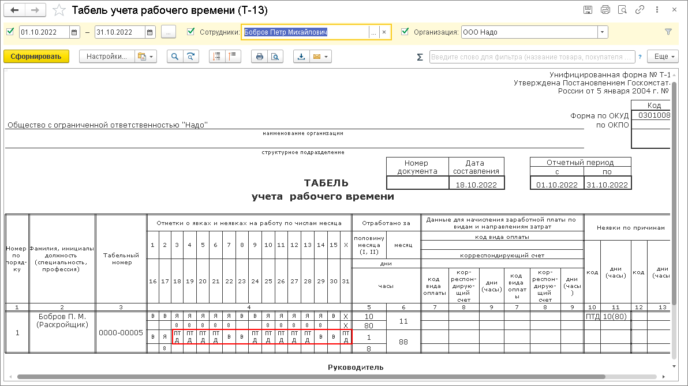Open the Еще menu
688x386 pixels.
coord(664,57)
